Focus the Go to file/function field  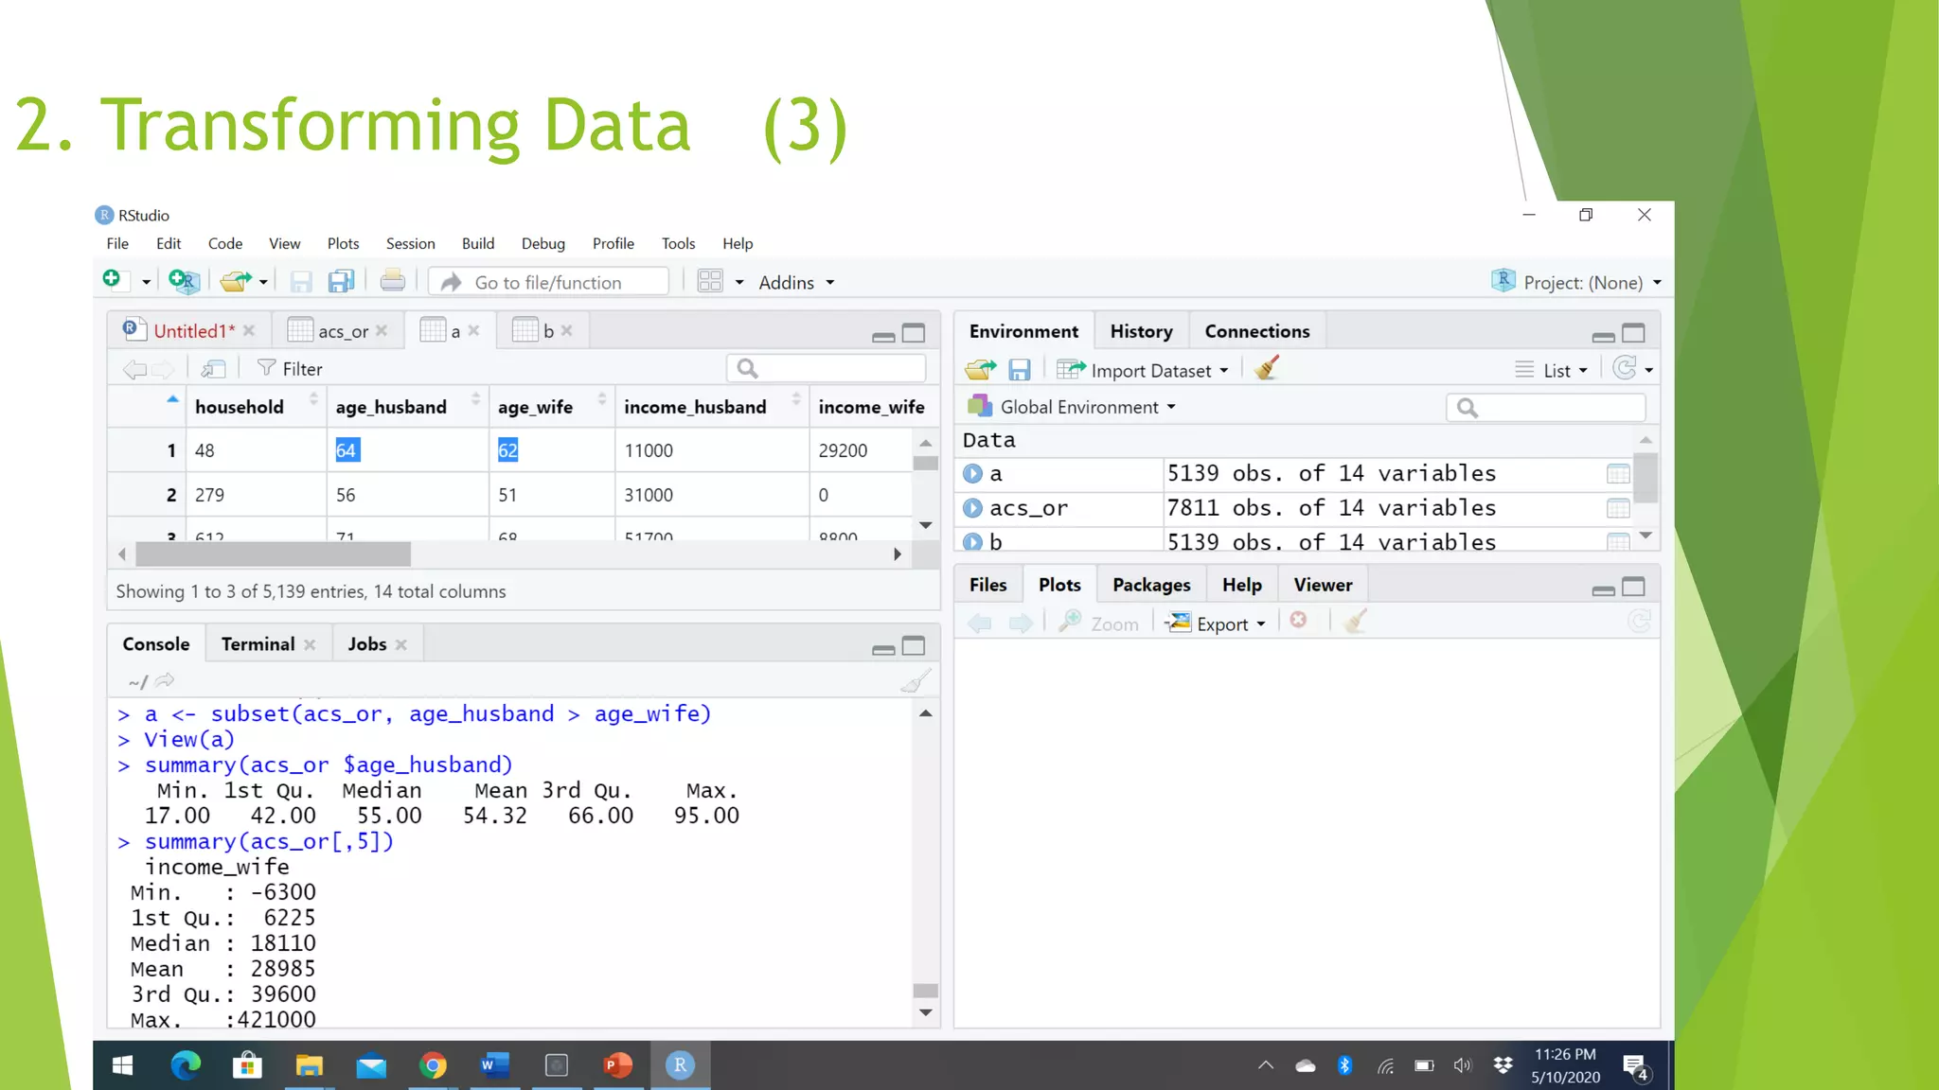coord(549,282)
